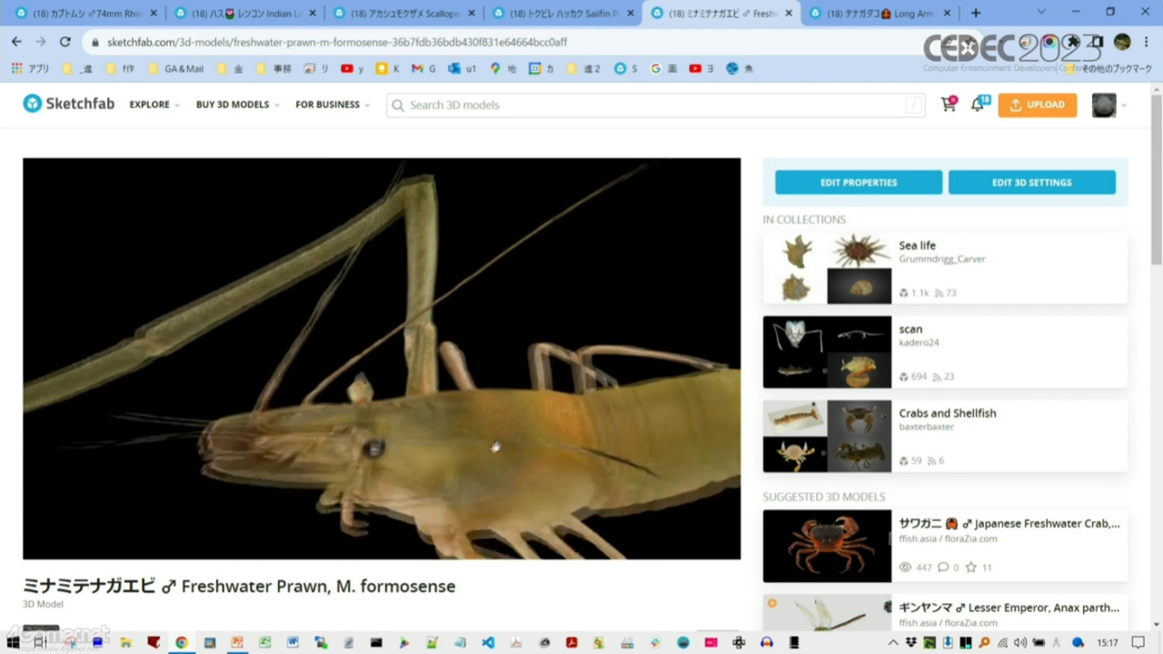
Task: Open the shopping cart icon
Action: (949, 104)
